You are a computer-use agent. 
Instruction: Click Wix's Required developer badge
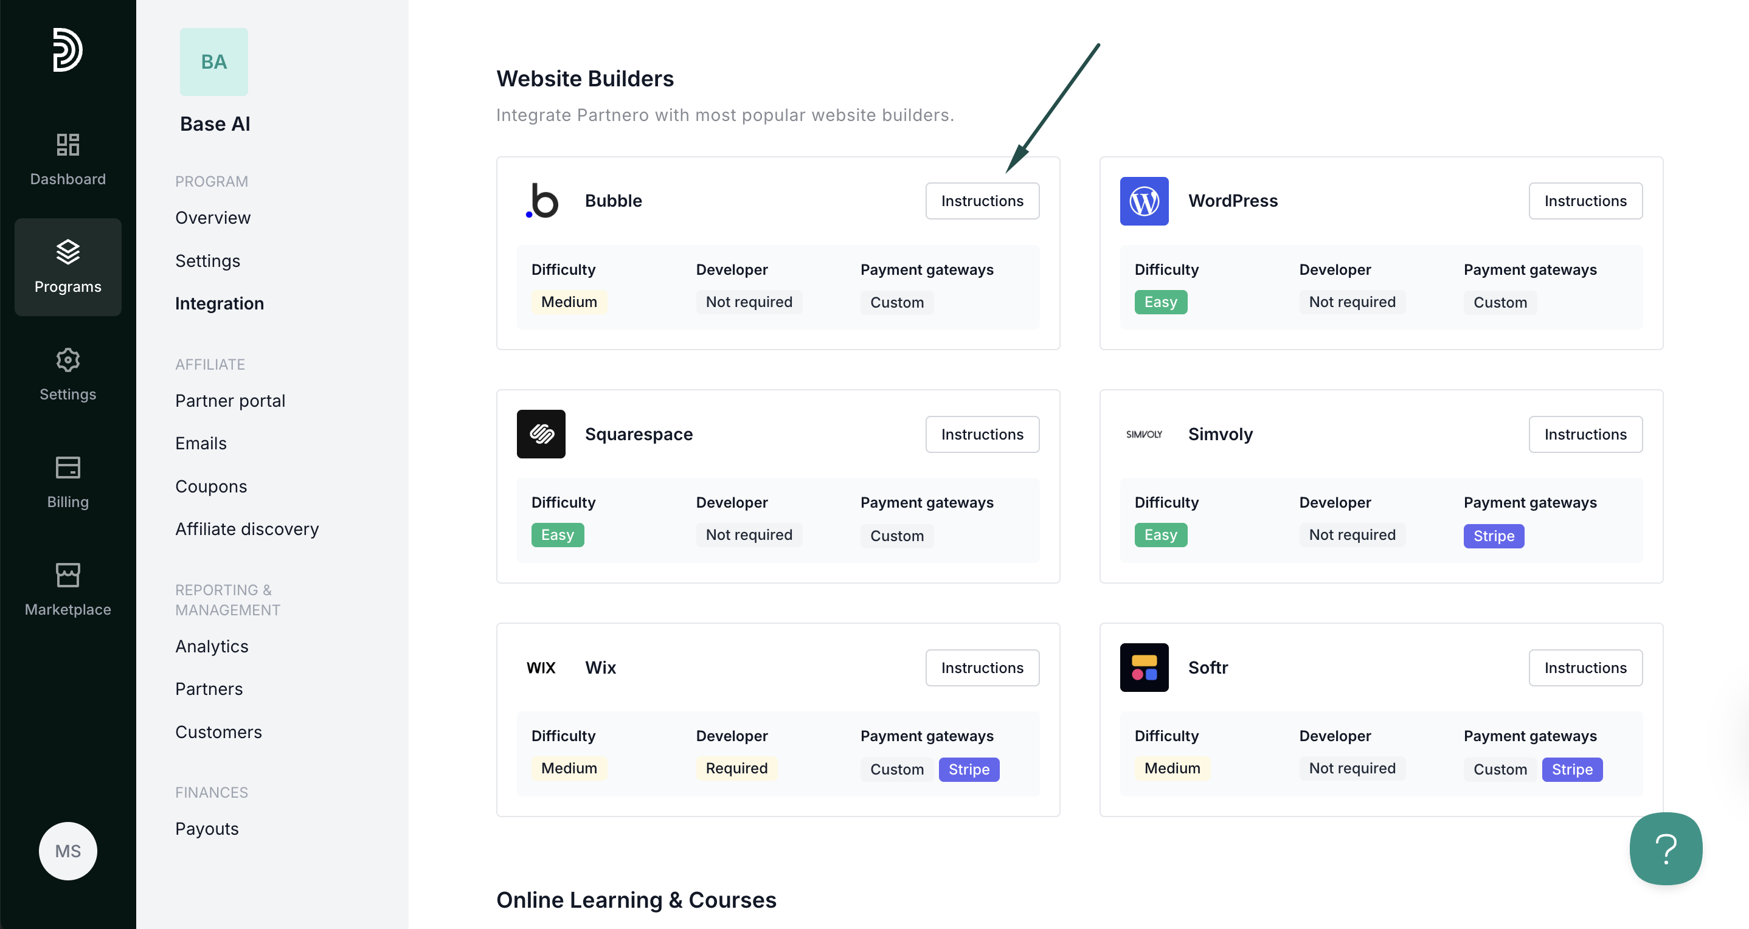click(x=736, y=768)
